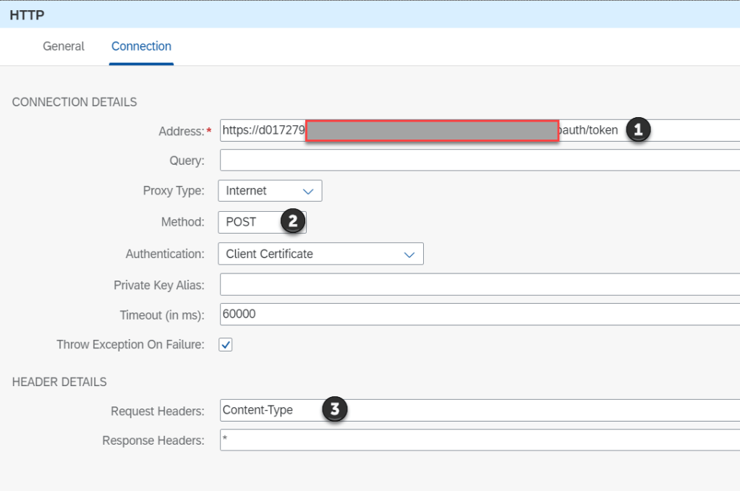
Task: Select the Connection tab
Action: pyautogui.click(x=141, y=46)
